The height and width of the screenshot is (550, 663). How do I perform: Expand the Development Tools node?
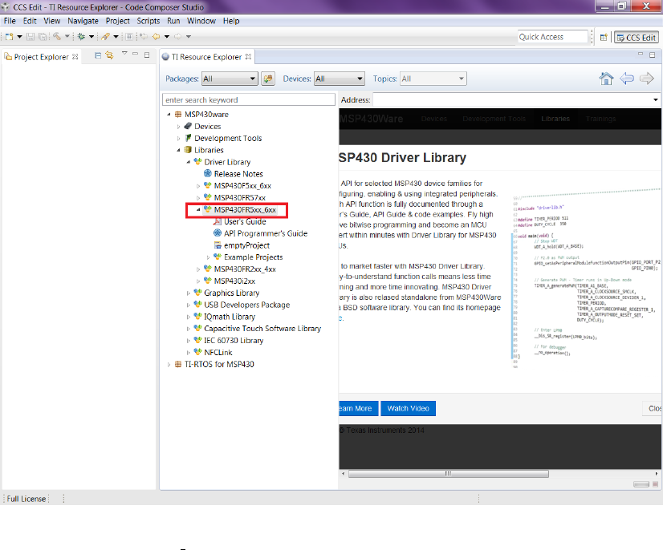point(178,138)
